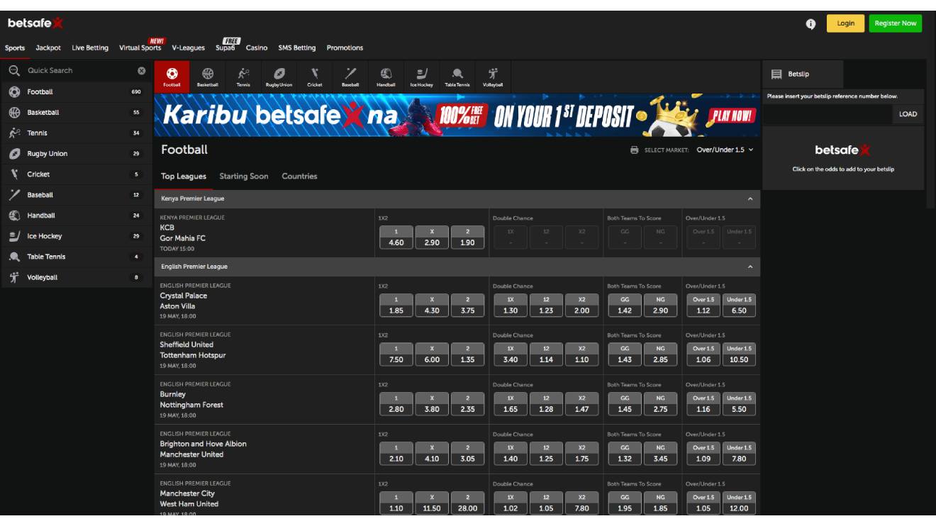Open Volleyball in the left sidebar
Viewport: 936px width, 526px height.
click(x=76, y=277)
